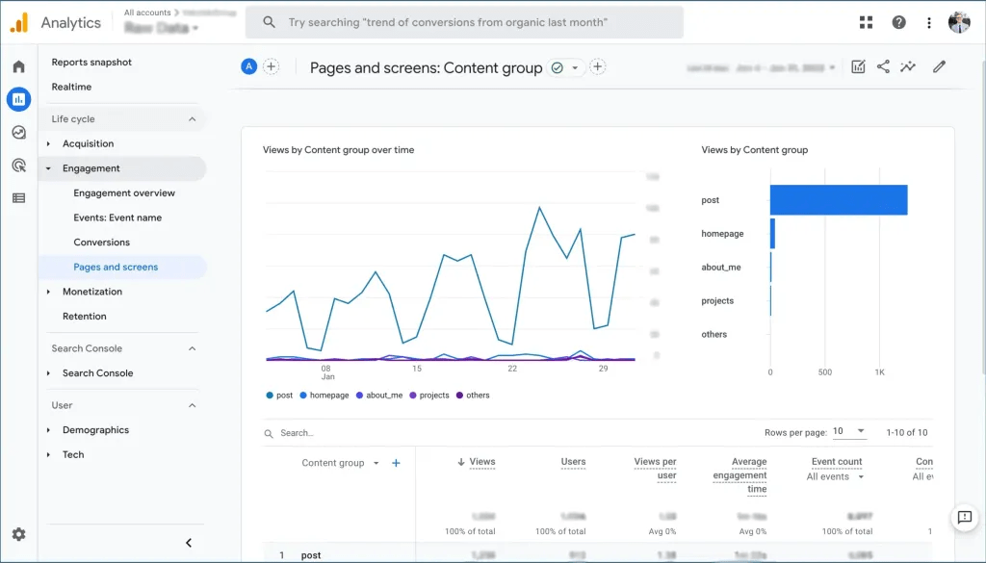Screen dimensions: 986x563
Task: Select Engagement overview in sidebar
Action: [124, 192]
